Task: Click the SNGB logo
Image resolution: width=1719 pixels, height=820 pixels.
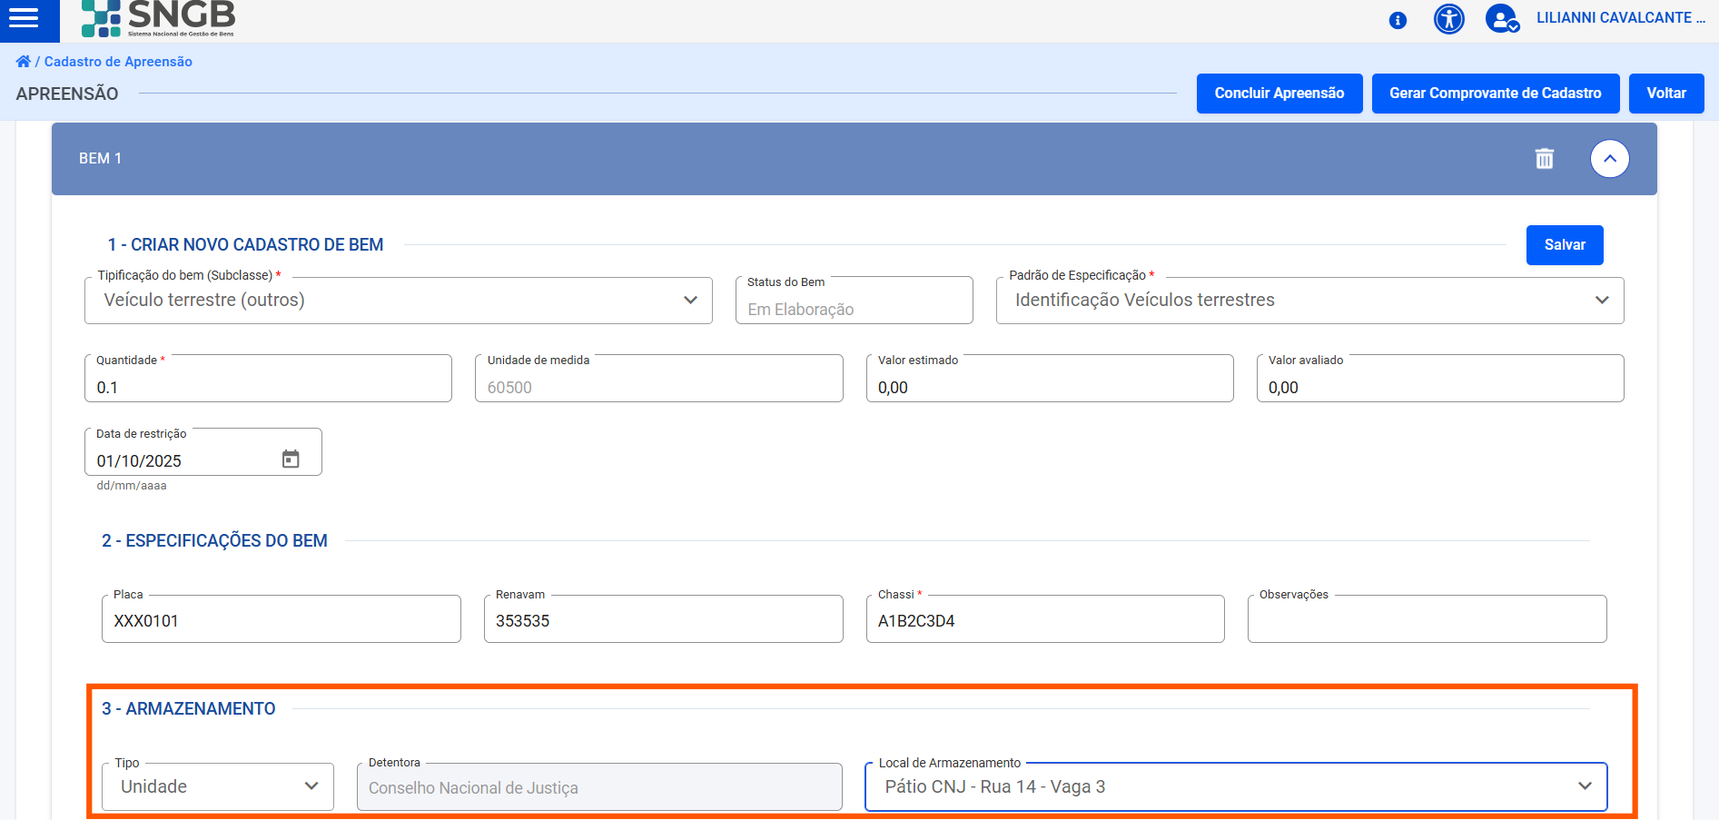Action: (x=159, y=18)
